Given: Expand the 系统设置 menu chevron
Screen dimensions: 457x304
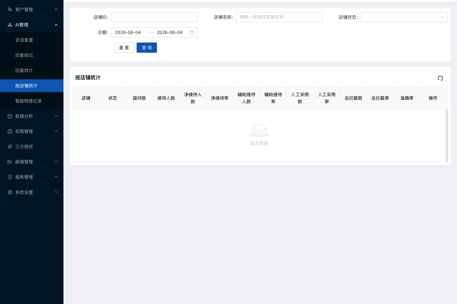Looking at the screenshot, I should [x=56, y=192].
